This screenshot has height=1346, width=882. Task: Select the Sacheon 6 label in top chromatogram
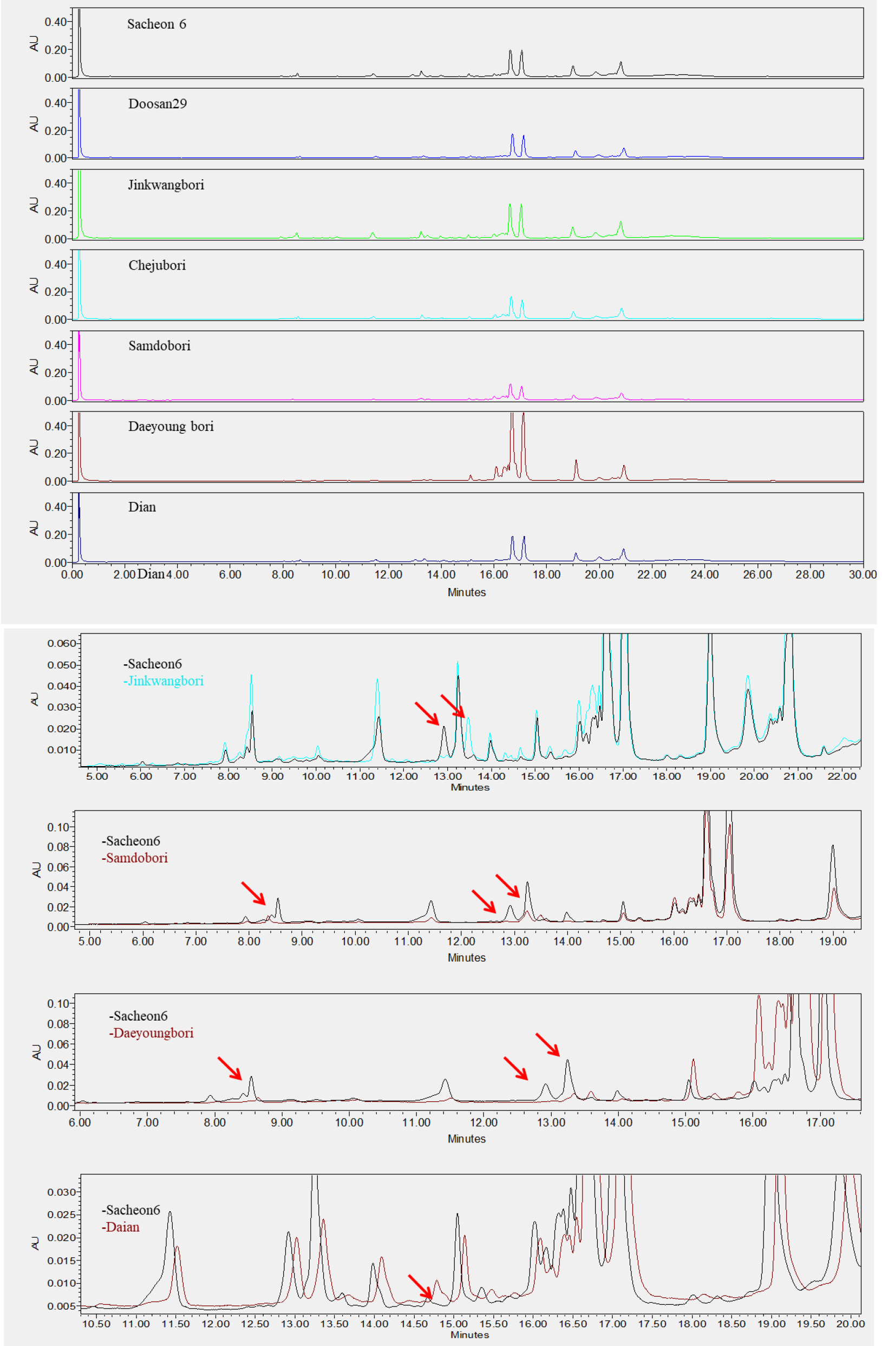[156, 24]
